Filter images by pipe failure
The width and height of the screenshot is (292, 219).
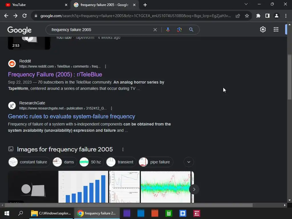click(x=156, y=162)
